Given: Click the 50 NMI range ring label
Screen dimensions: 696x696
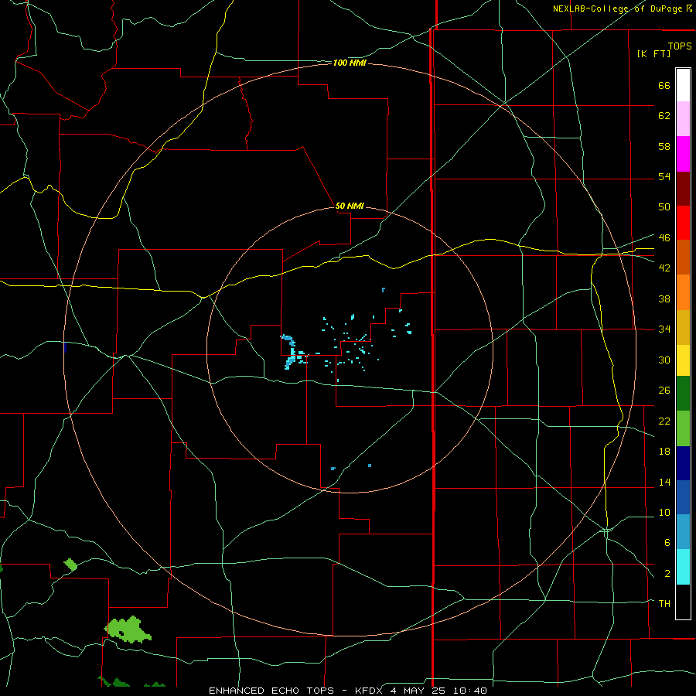Looking at the screenshot, I should click(x=350, y=206).
